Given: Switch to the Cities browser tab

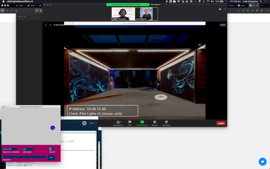Looking at the screenshot, I should pyautogui.click(x=32, y=6).
